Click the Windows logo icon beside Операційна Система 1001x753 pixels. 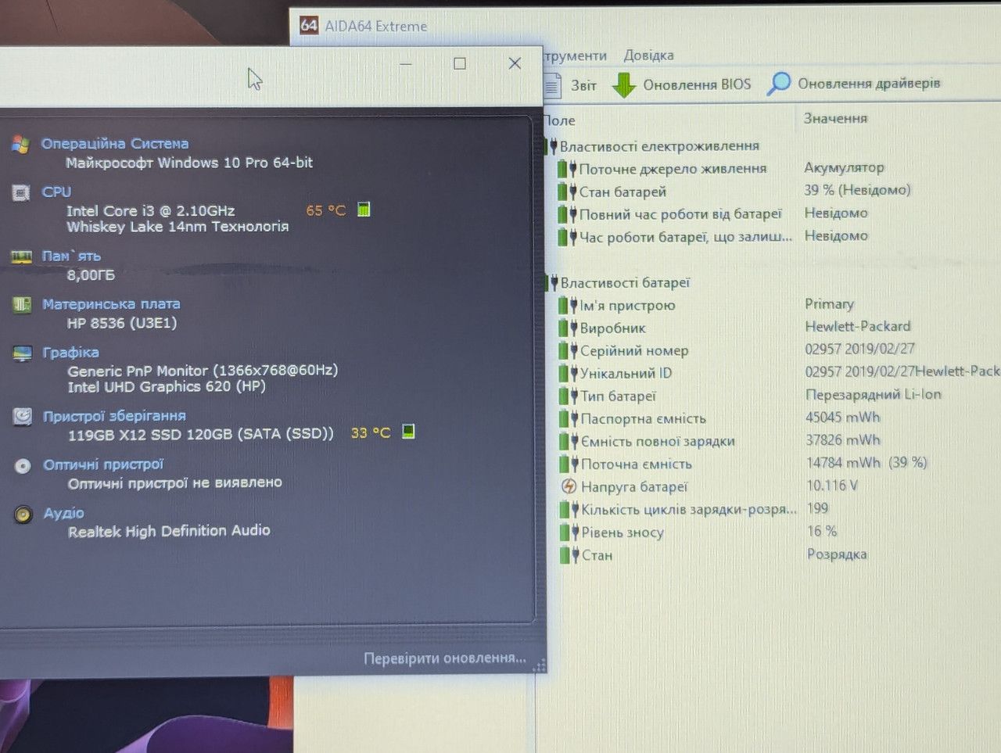coord(20,145)
